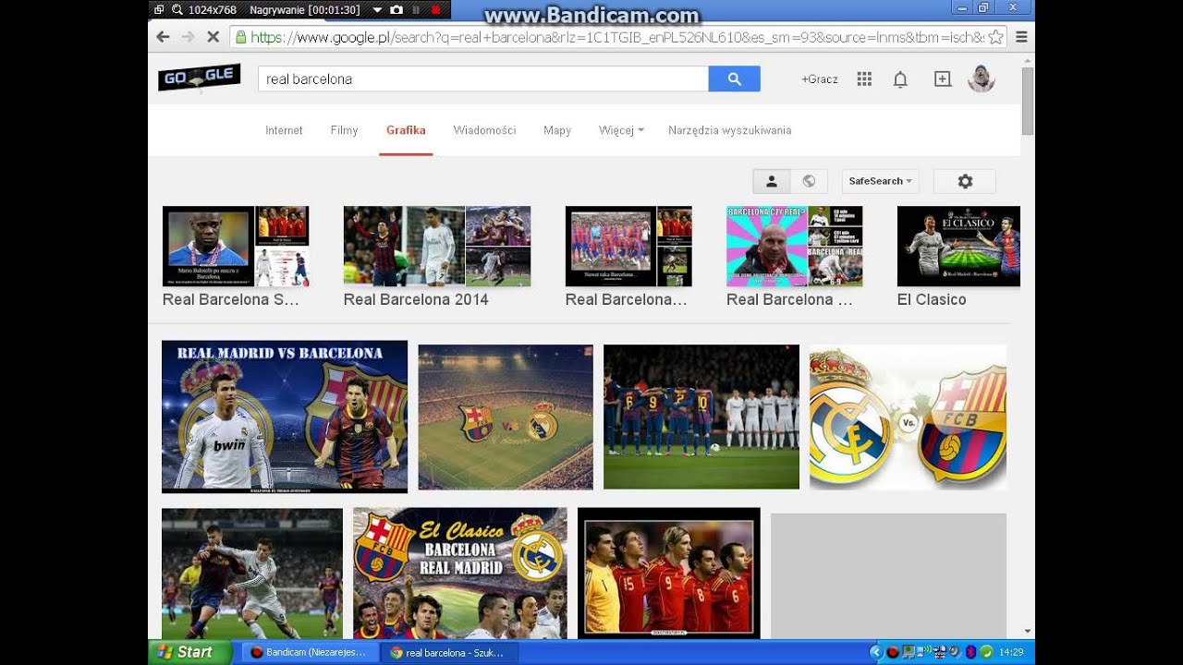Click the volume speaker tray icon

955,652
